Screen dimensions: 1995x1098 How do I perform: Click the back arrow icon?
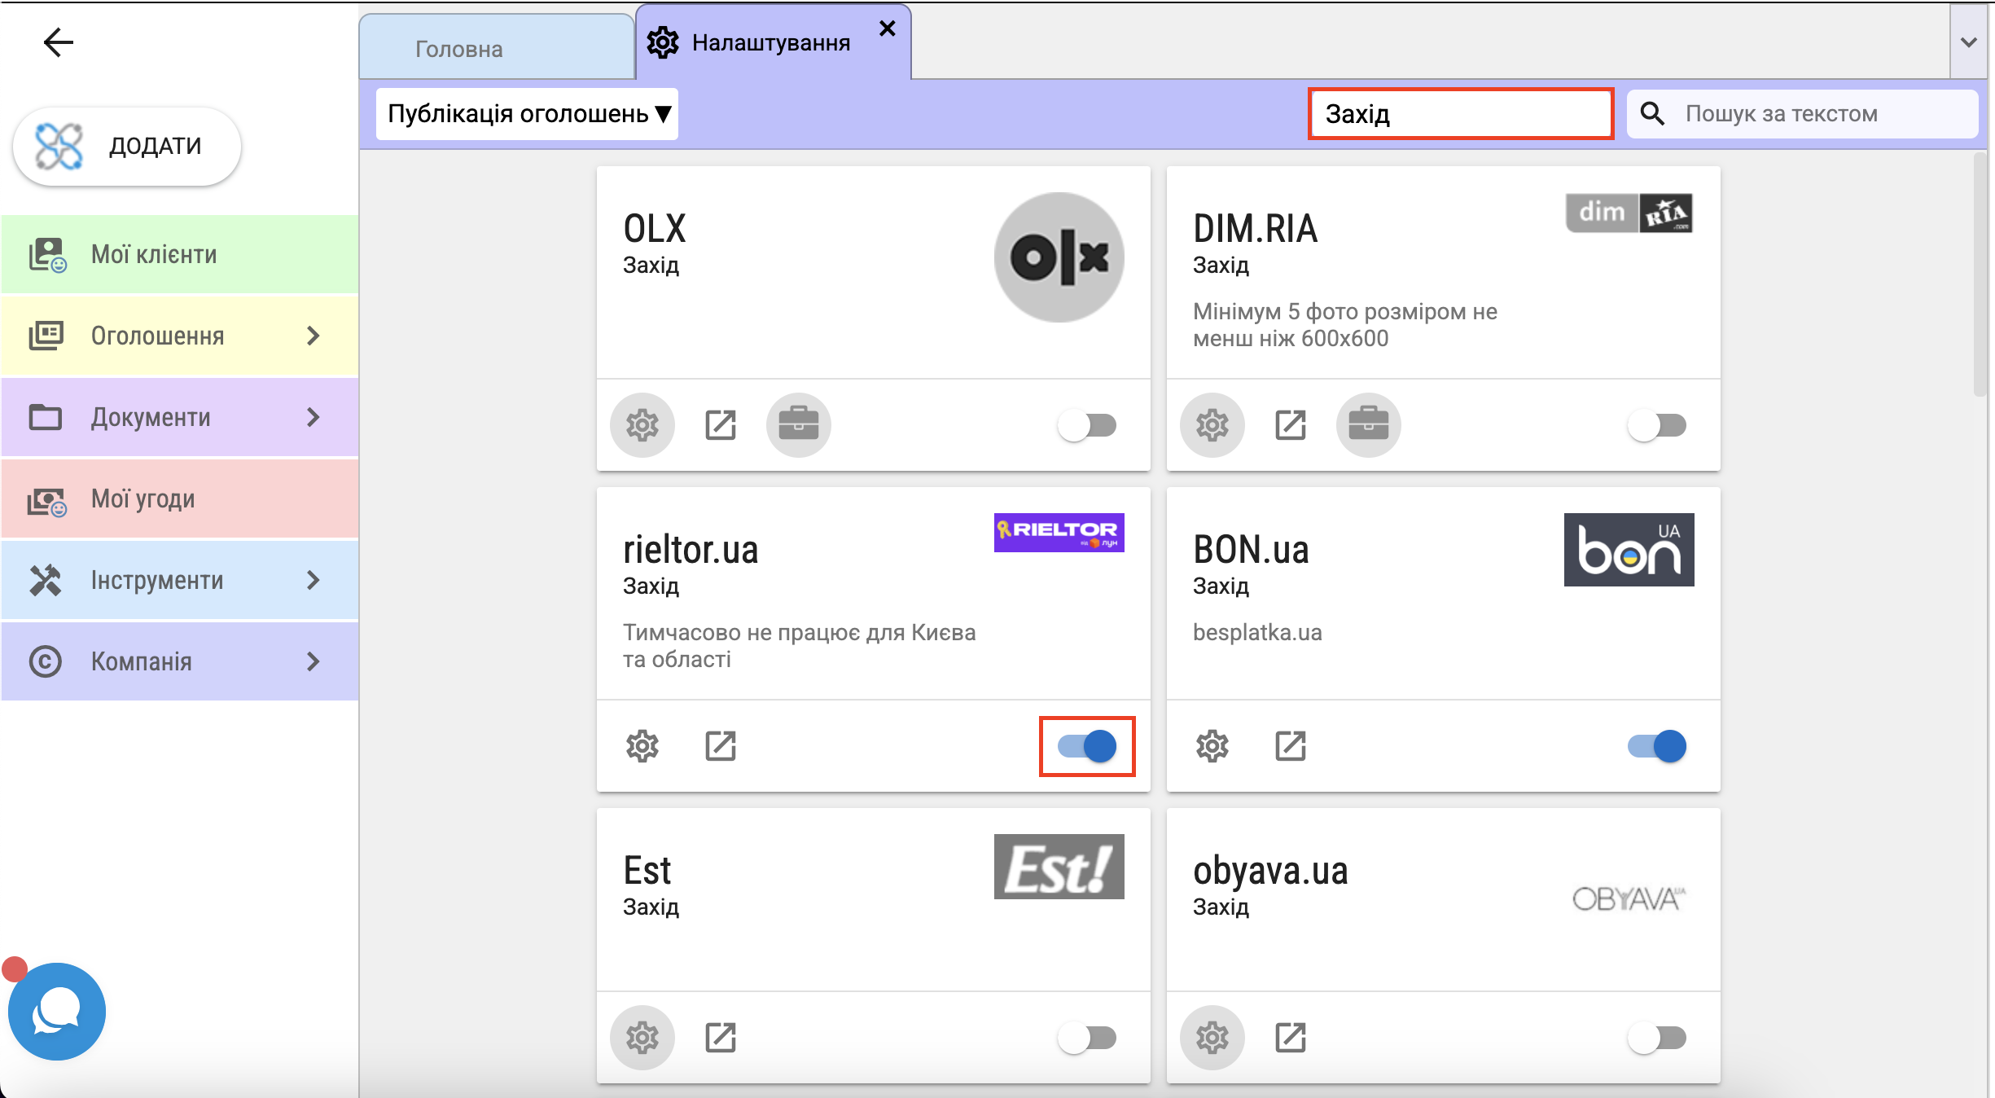coord(59,42)
